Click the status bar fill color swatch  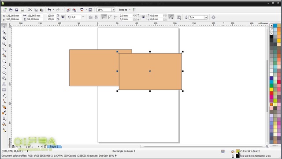tap(237, 151)
